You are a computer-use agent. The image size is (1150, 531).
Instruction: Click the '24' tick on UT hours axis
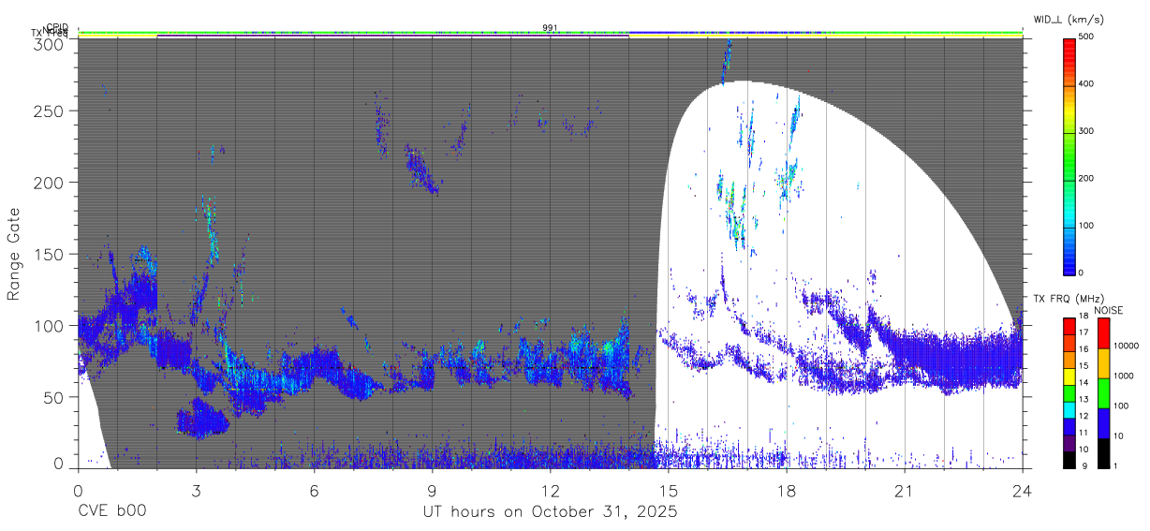point(1022,490)
